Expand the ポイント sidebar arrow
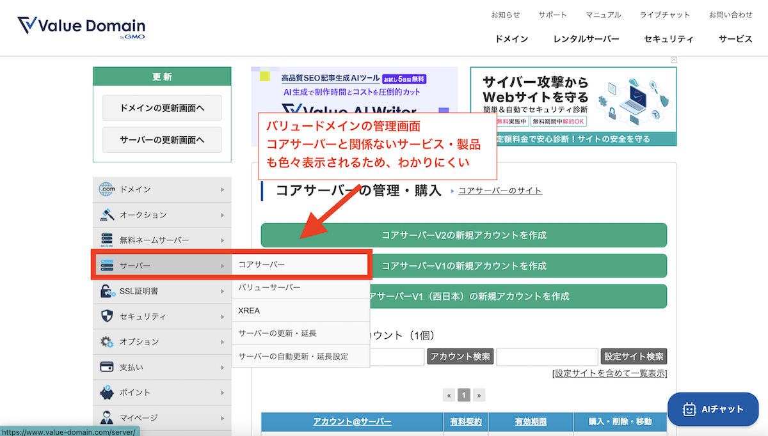 [223, 392]
